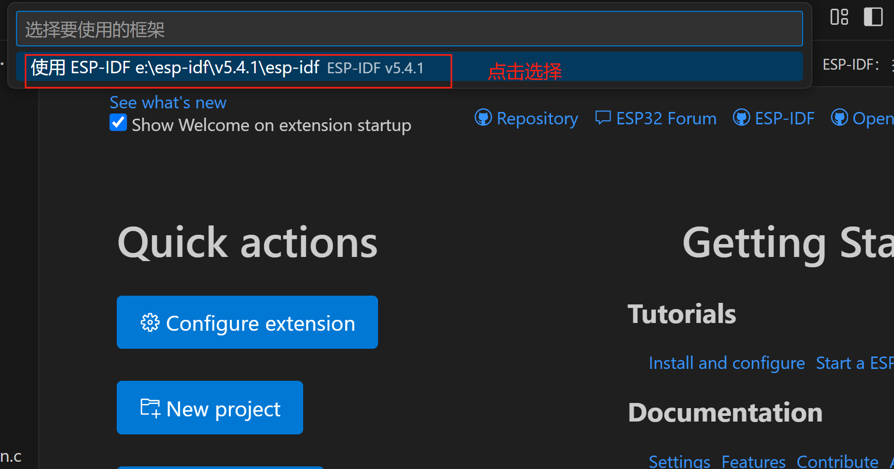Viewport: 894px width, 469px height.
Task: Open the Contribute documentation link
Action: point(837,461)
